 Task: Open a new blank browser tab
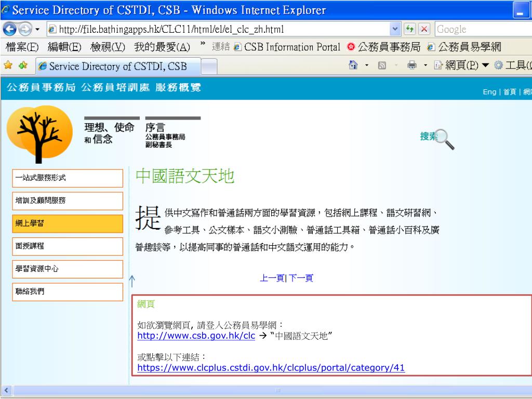[x=209, y=66]
